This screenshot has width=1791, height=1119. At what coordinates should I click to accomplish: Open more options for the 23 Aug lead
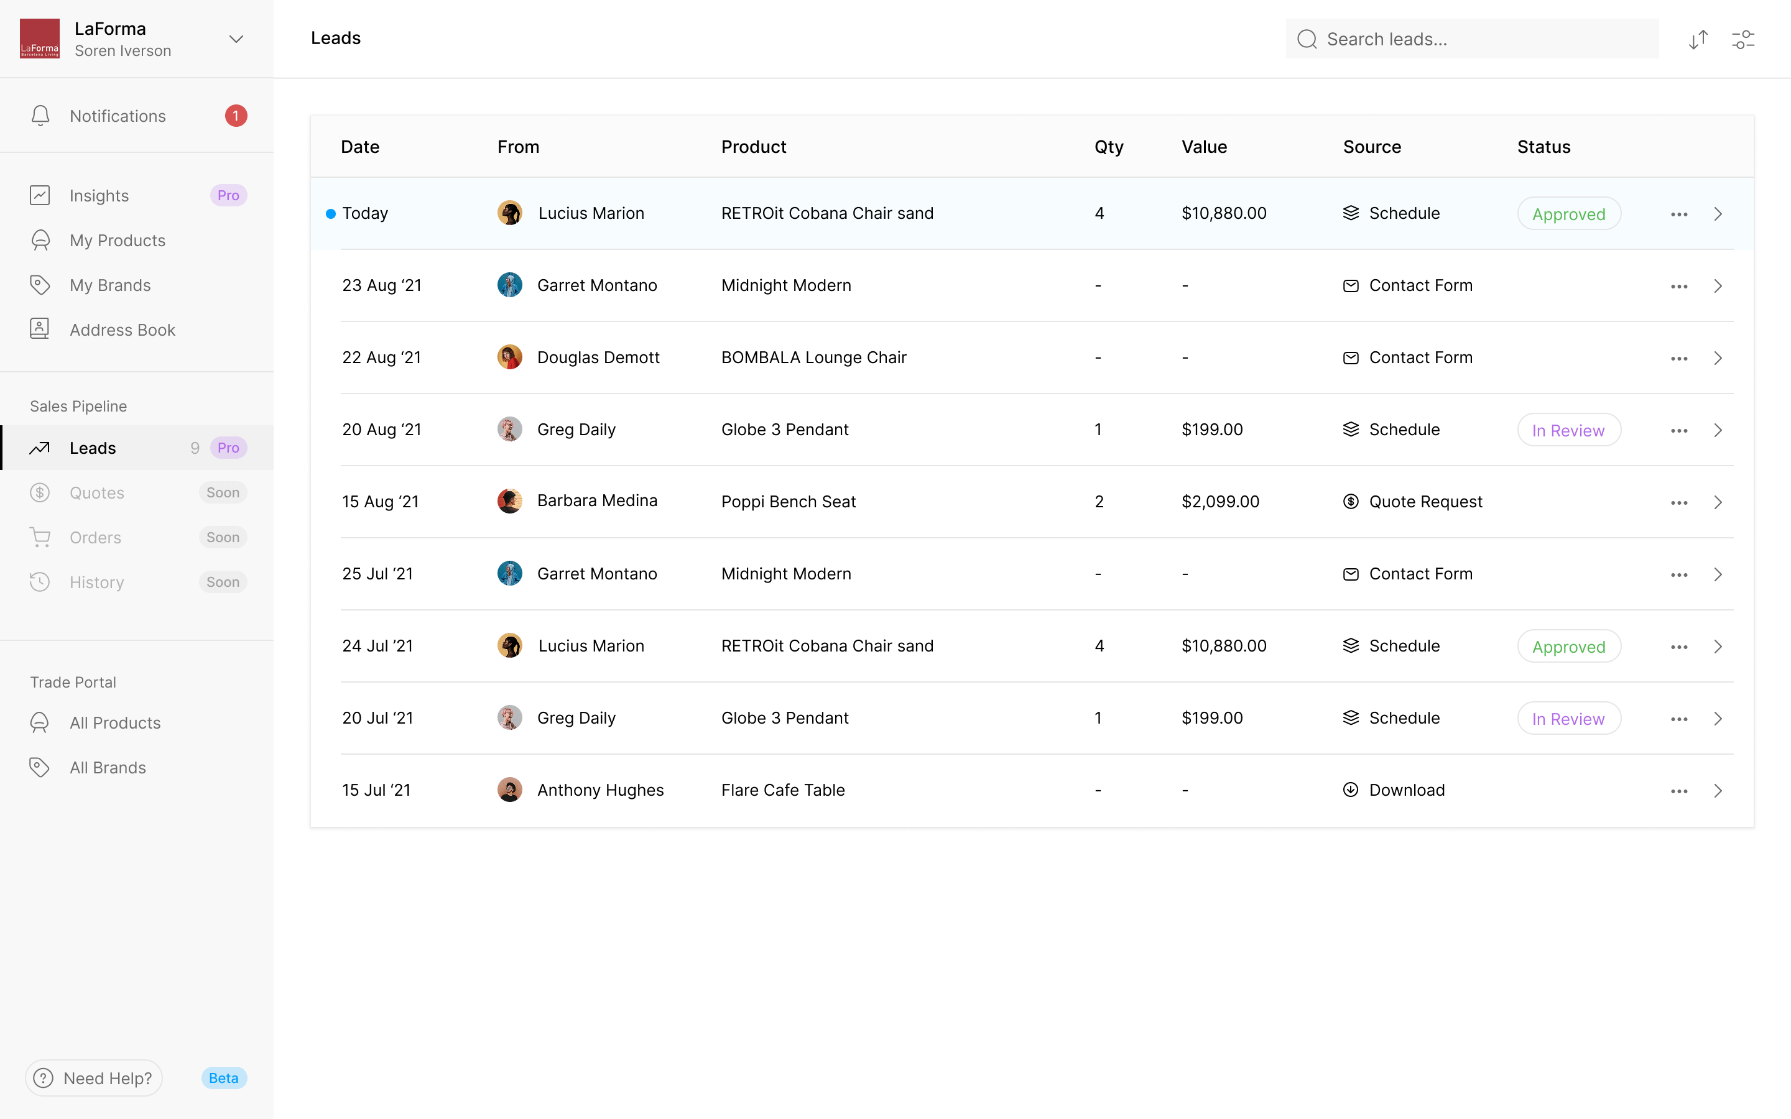(x=1678, y=287)
